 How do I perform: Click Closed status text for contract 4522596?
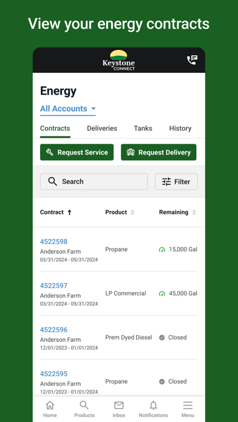click(177, 338)
